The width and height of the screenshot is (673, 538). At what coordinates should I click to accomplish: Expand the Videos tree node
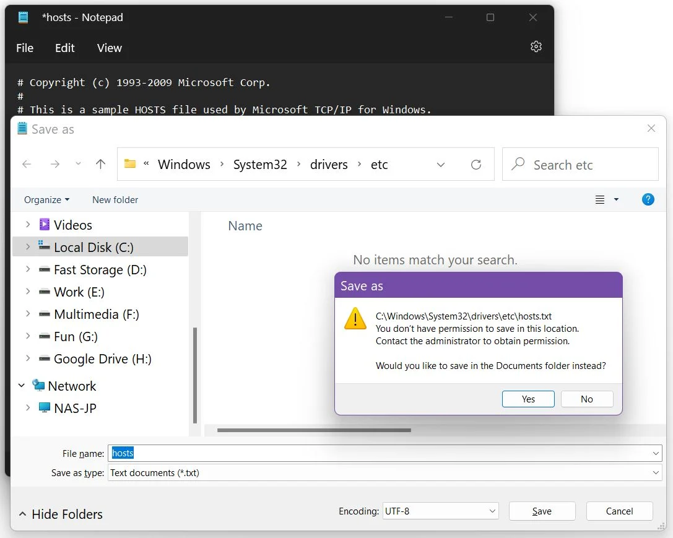(28, 224)
